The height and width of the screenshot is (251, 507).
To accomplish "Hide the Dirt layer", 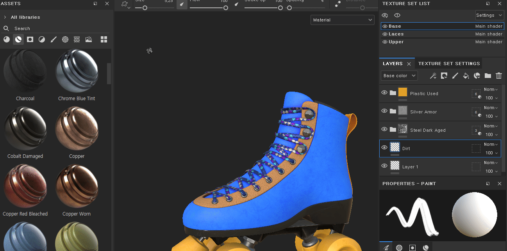I will click(x=384, y=148).
